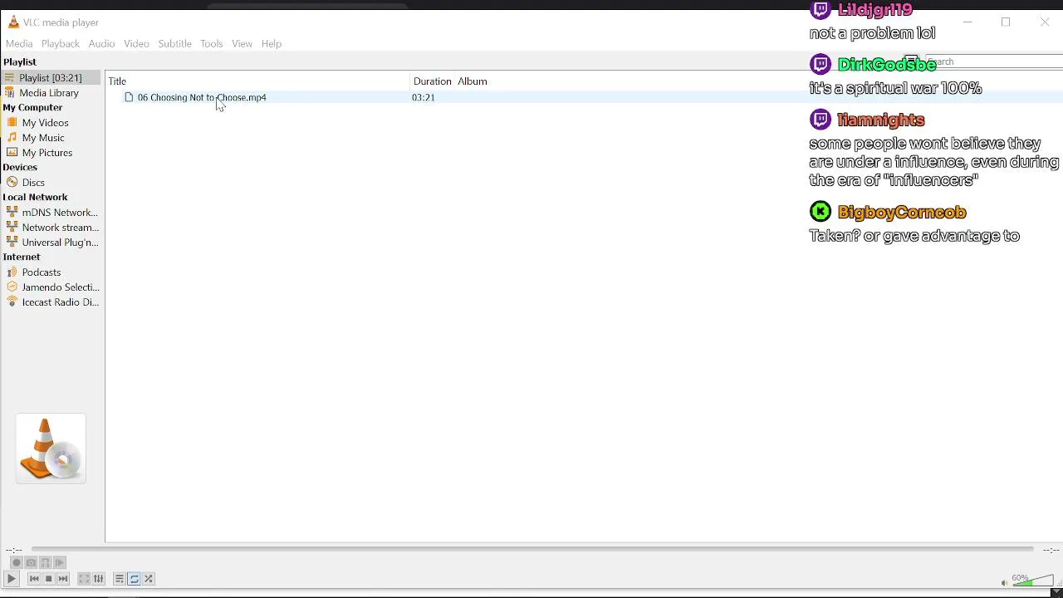The width and height of the screenshot is (1063, 598).
Task: Show extended settings and effects
Action: coord(99,579)
